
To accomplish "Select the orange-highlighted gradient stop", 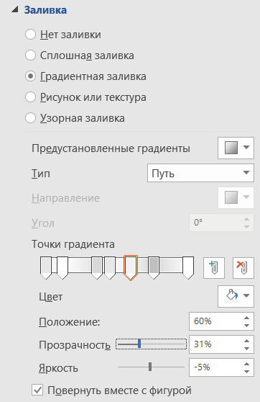I will pyautogui.click(x=131, y=268).
